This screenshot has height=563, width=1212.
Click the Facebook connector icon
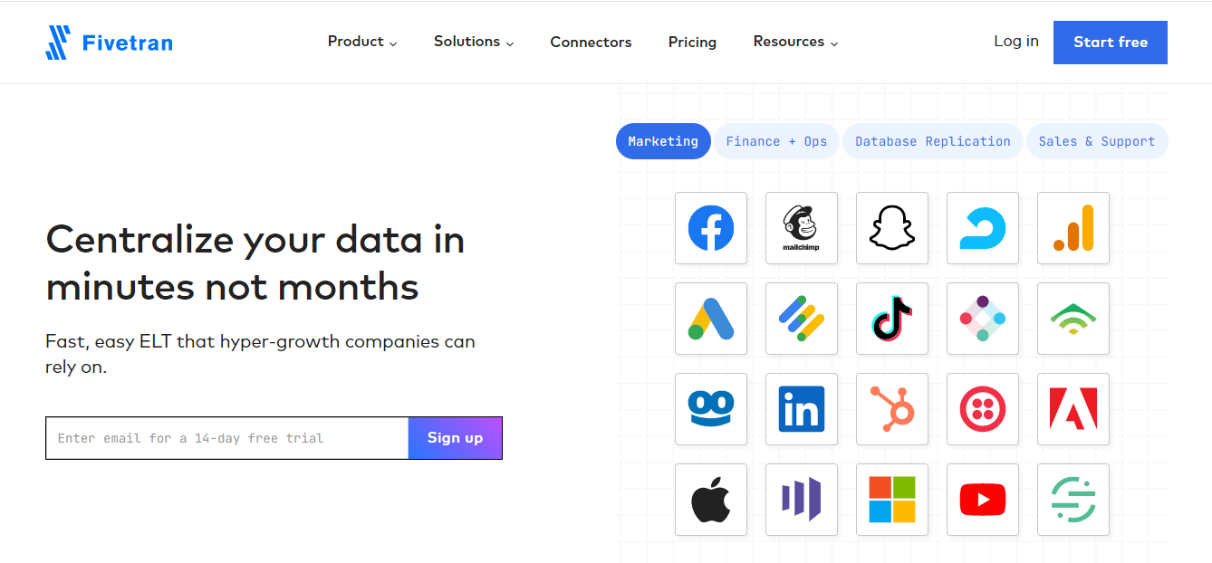[711, 228]
